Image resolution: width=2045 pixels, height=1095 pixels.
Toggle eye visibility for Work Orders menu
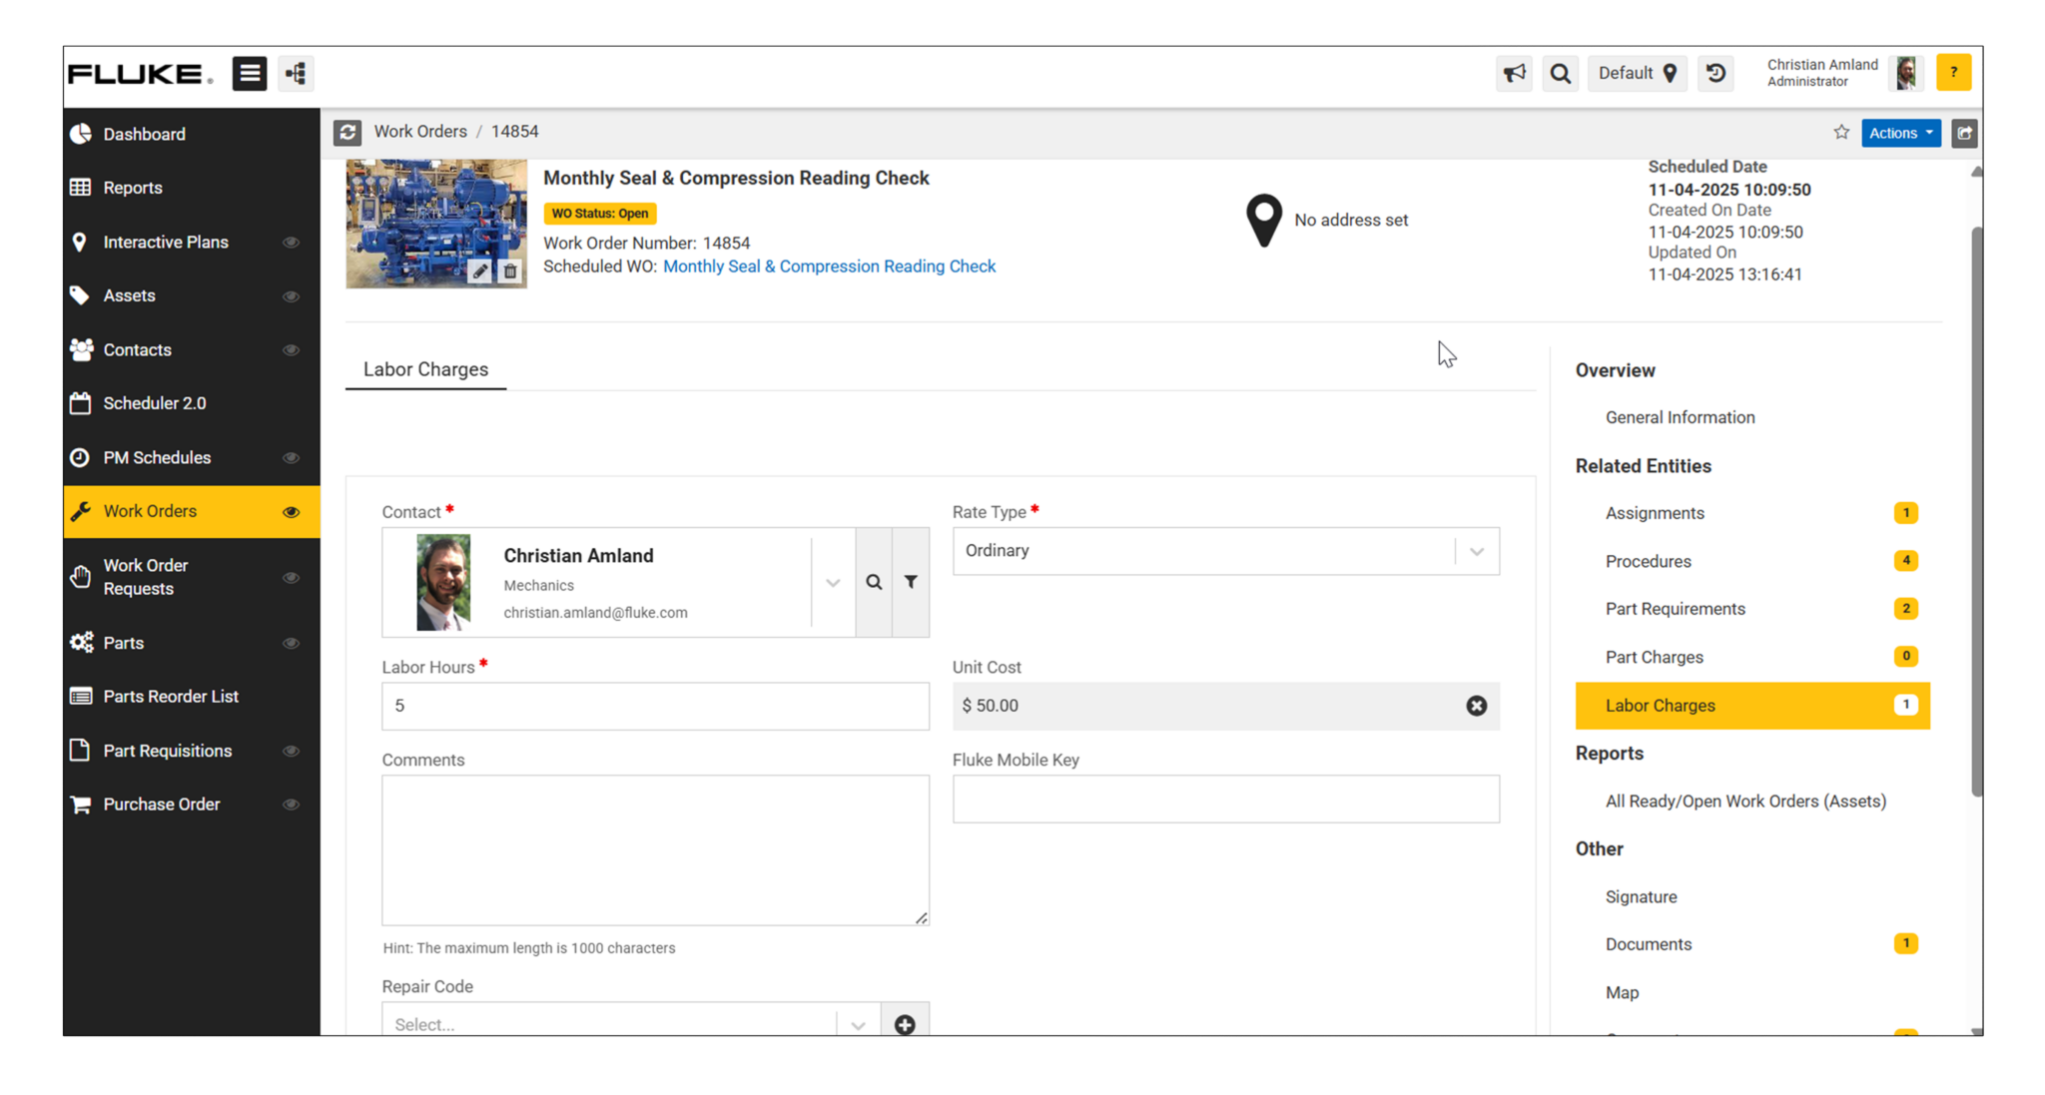291,512
